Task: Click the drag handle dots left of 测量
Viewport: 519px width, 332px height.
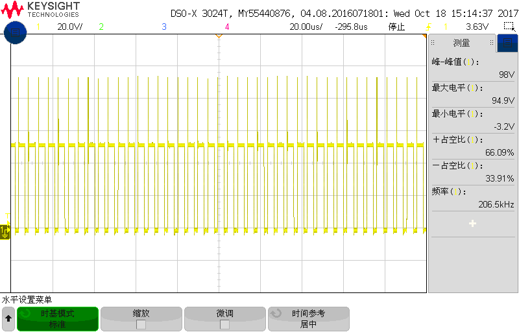Action: tap(433, 43)
